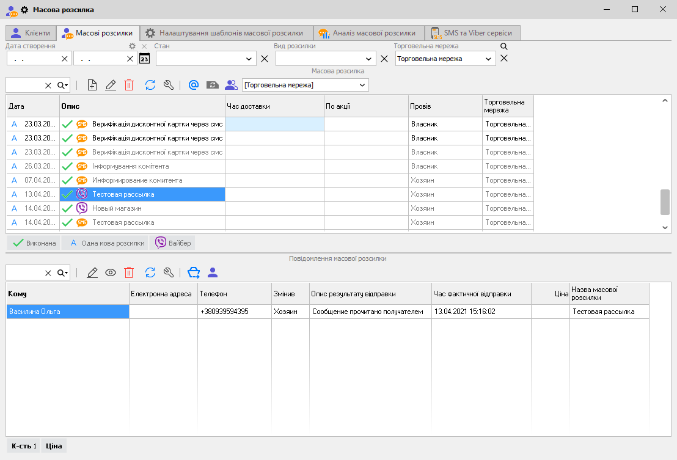
Task: Open the Аналіз масової розсилки tab
Action: (368, 33)
